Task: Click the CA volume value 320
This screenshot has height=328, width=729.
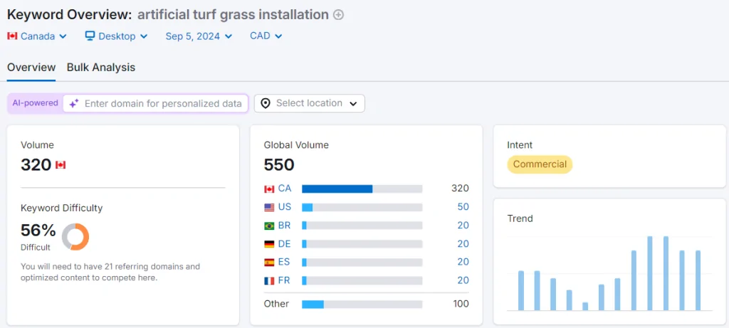Action: point(460,189)
